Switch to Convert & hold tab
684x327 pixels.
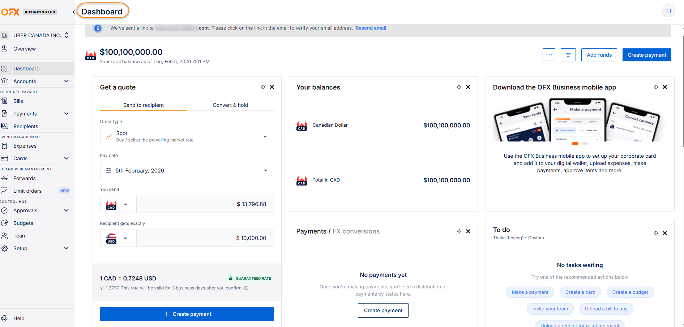pos(230,105)
